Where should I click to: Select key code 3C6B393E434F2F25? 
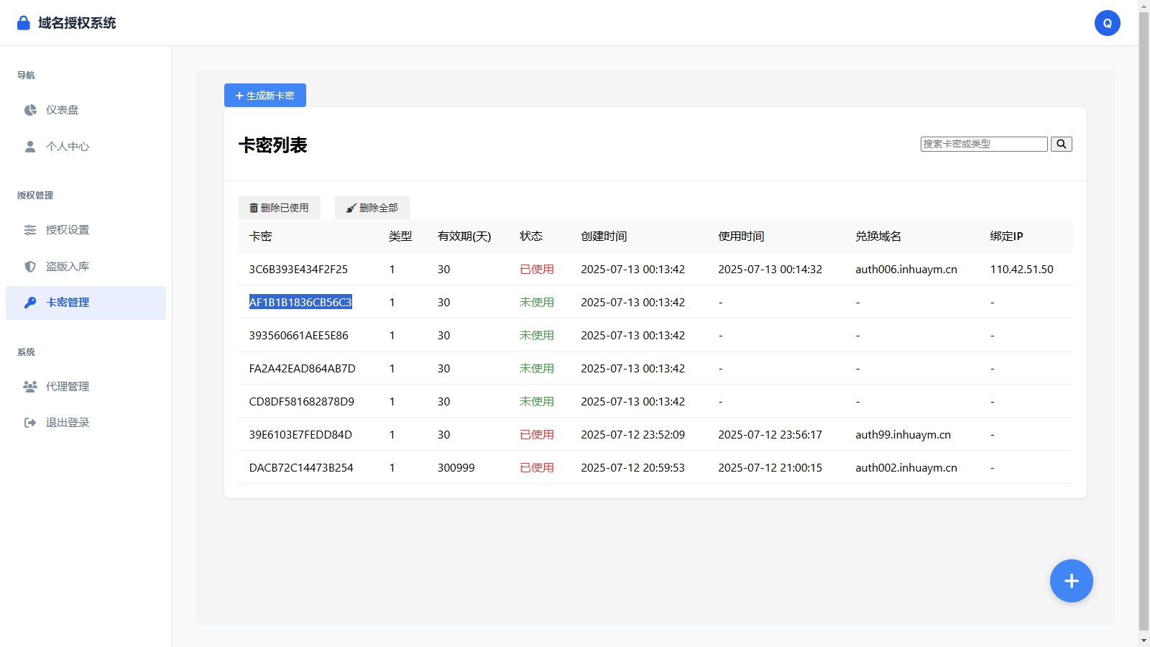pos(299,269)
